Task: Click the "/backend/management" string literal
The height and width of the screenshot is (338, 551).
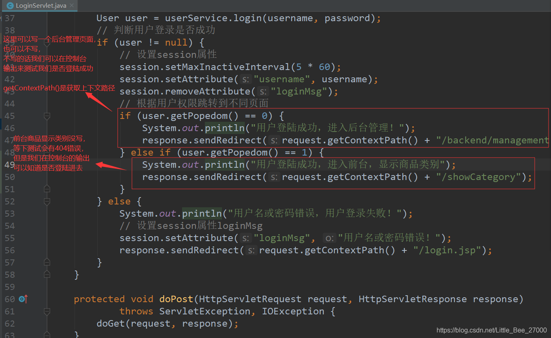Action: pyautogui.click(x=492, y=140)
